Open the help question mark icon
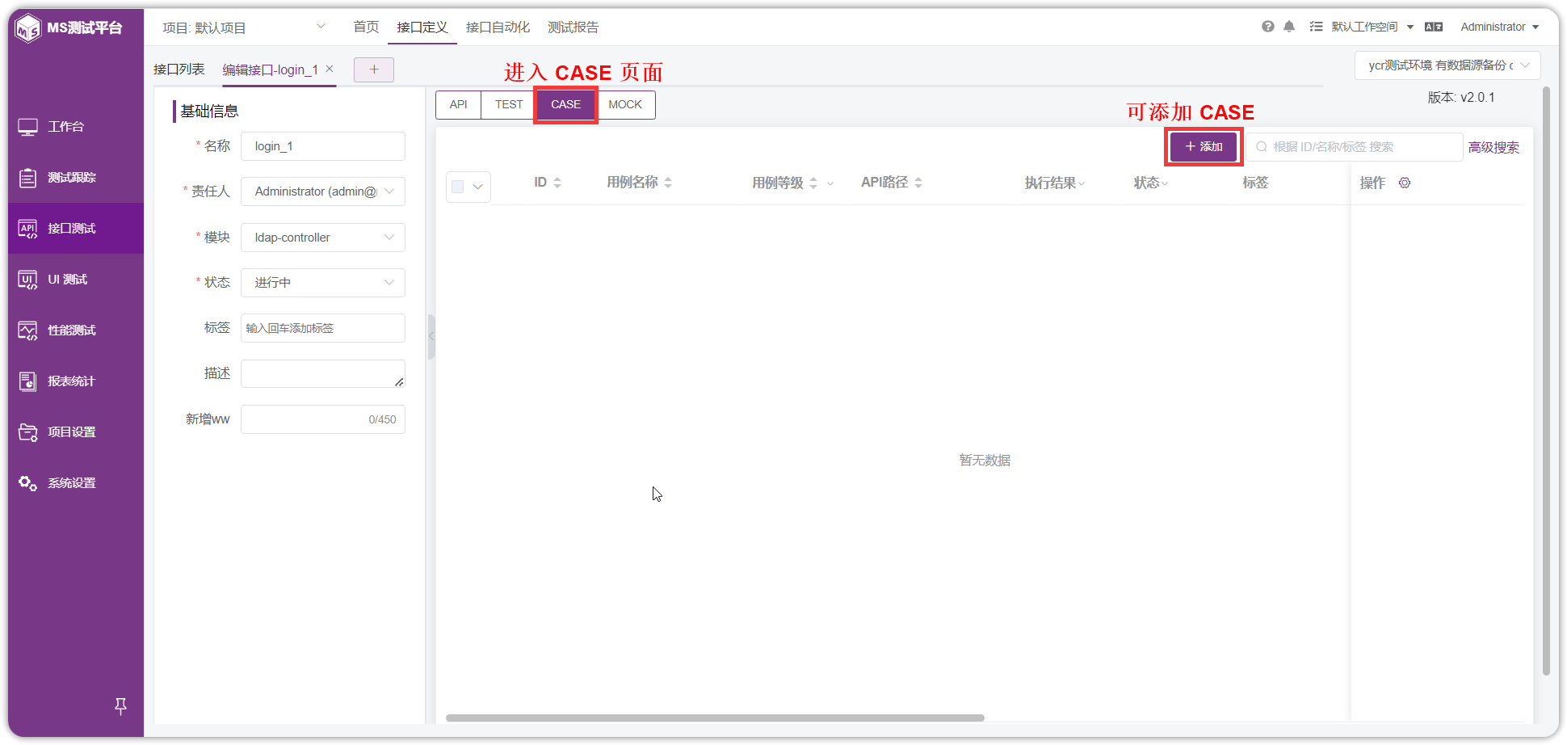The height and width of the screenshot is (745, 1567). tap(1268, 27)
